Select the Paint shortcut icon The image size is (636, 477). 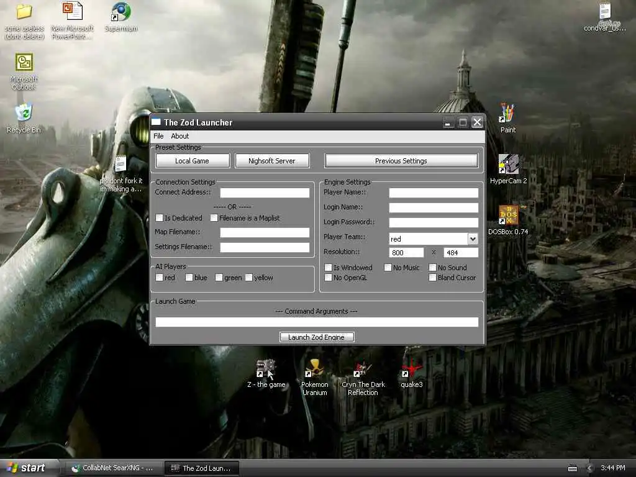(x=508, y=113)
